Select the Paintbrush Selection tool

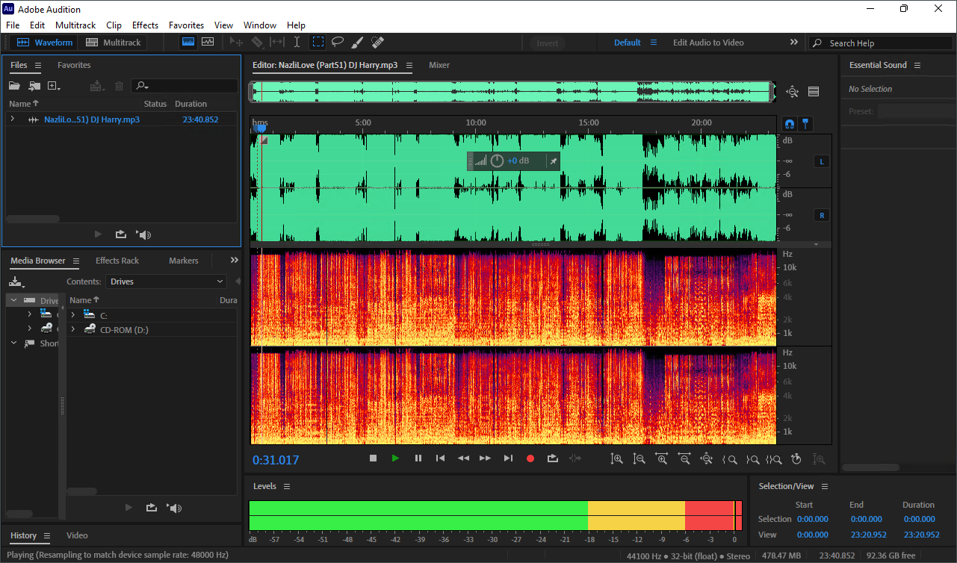(357, 43)
